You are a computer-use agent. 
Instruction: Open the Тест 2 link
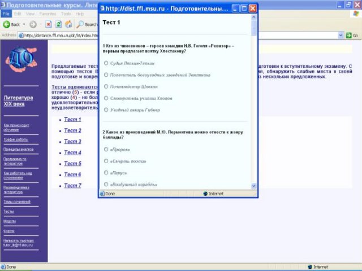pos(72,130)
